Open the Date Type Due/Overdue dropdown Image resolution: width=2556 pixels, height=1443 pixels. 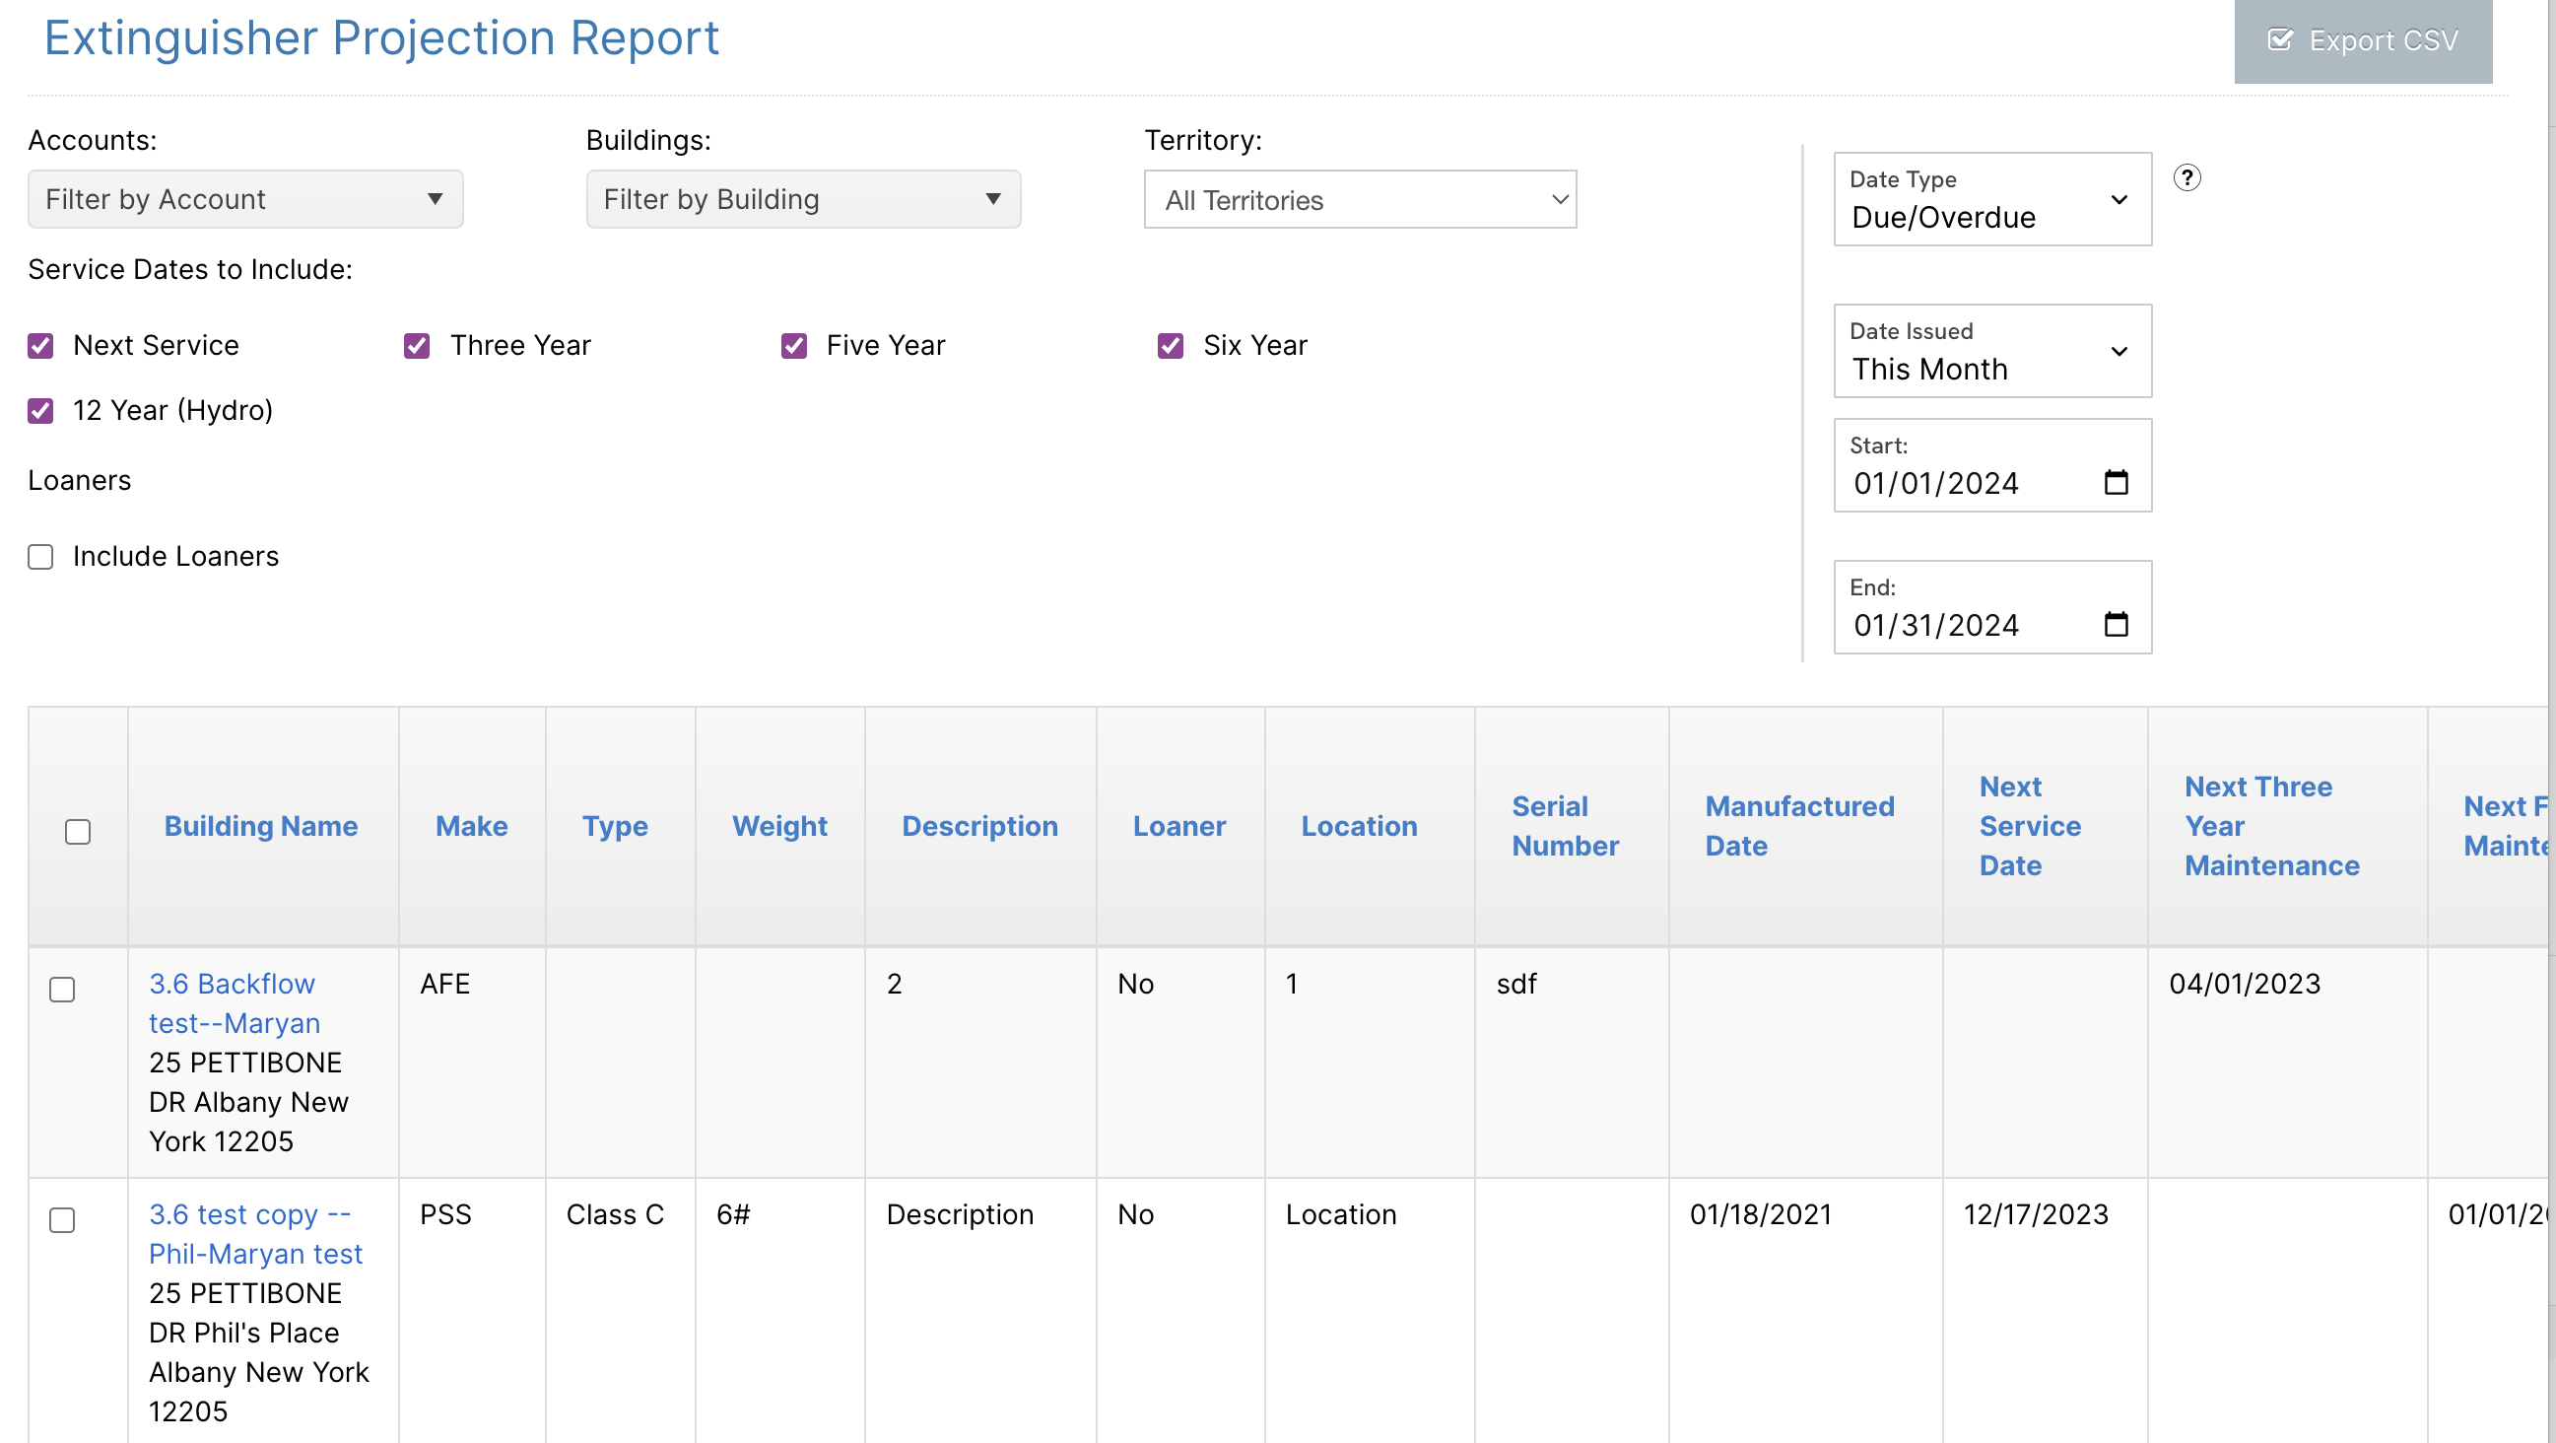1992,198
